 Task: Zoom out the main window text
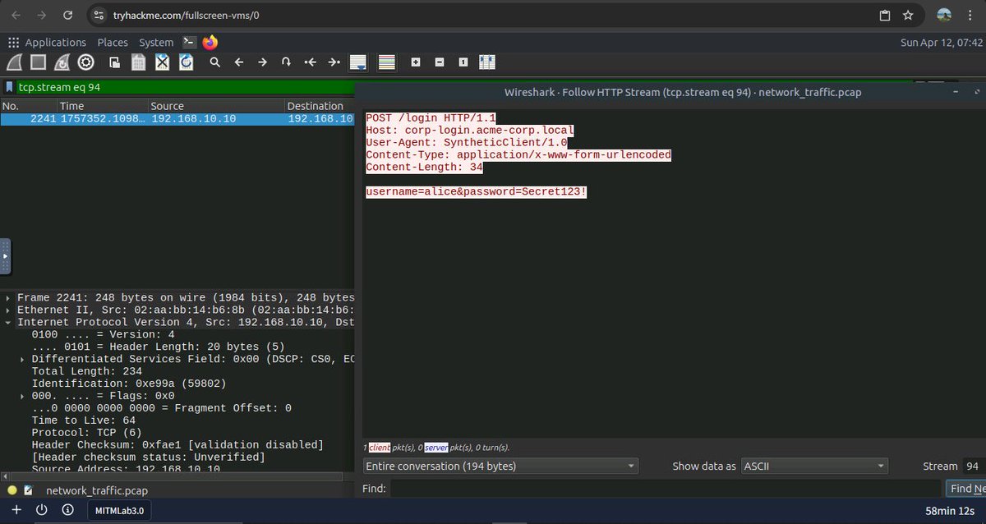pos(440,62)
